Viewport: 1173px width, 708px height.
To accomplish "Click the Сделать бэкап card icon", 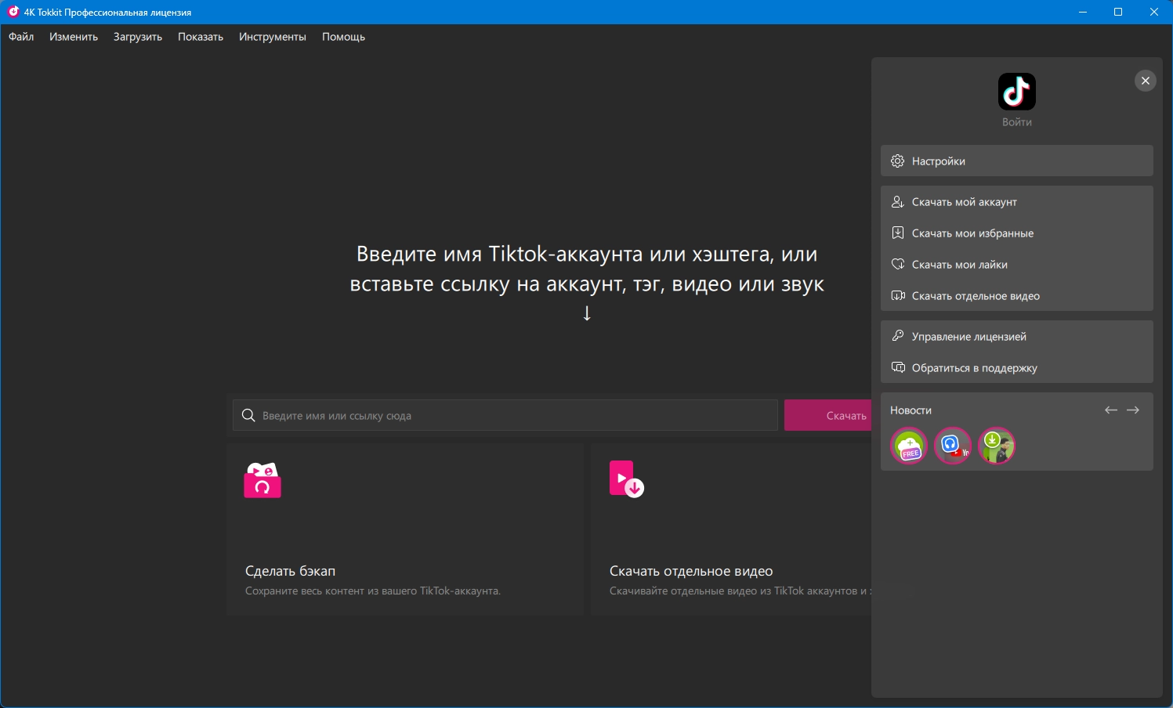I will 262,480.
